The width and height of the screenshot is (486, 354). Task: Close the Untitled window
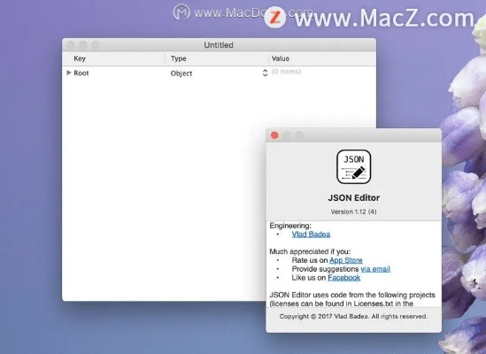coord(71,45)
